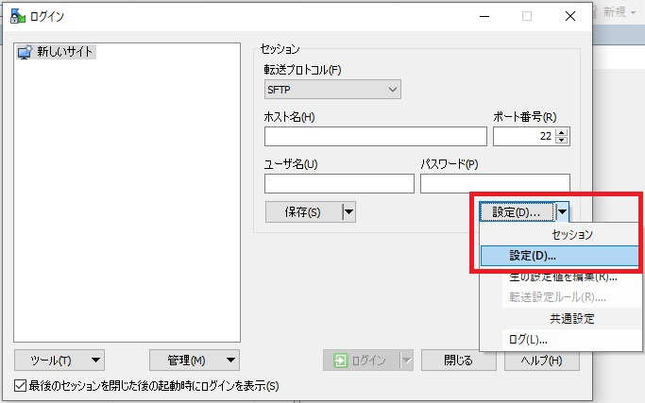Image resolution: width=645 pixels, height=403 pixels.
Task: Click the arrow beside the 設定(D) button
Action: [x=562, y=212]
